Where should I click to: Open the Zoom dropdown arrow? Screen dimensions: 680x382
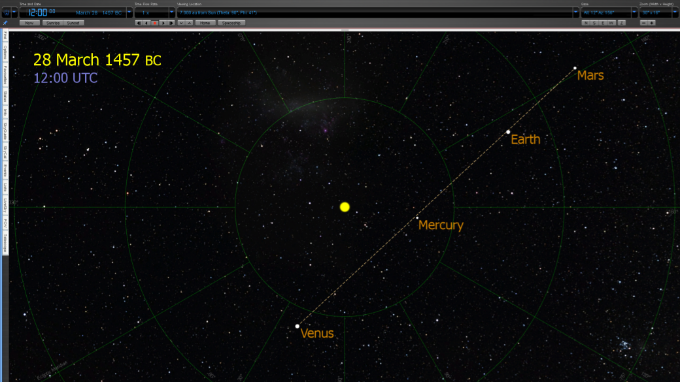675,12
